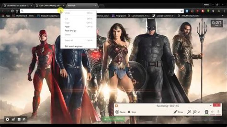Refresh the wallpaper with the circular arrows icon
Viewport: 227px width, 127px height.
click(24, 119)
